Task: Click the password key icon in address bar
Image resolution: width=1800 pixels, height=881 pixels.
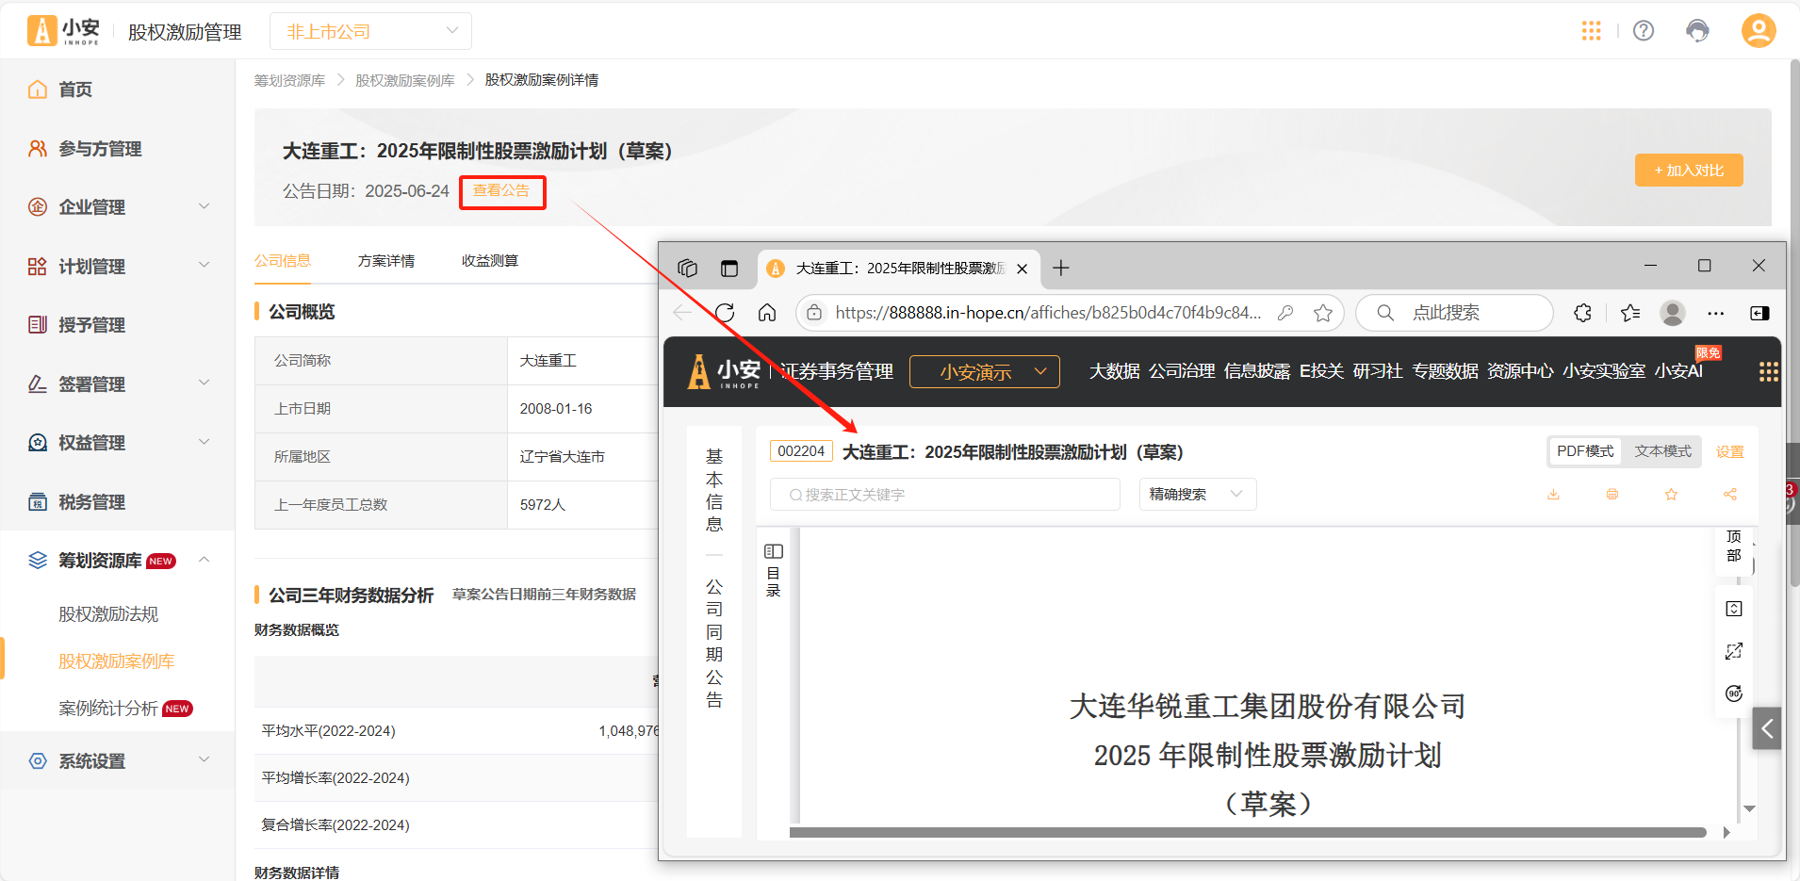Action: [x=1285, y=313]
